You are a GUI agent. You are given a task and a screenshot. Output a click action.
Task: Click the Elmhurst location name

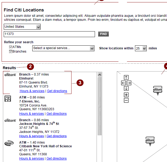(26, 78)
